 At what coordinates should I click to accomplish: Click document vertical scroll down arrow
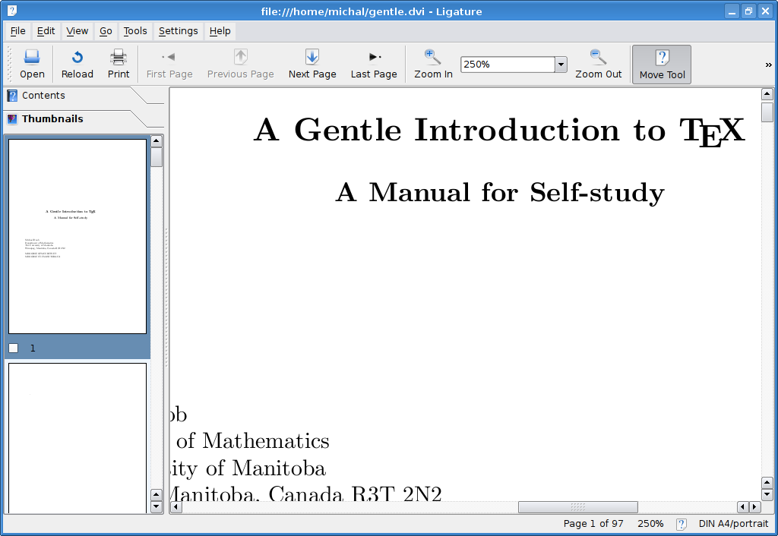(x=767, y=494)
